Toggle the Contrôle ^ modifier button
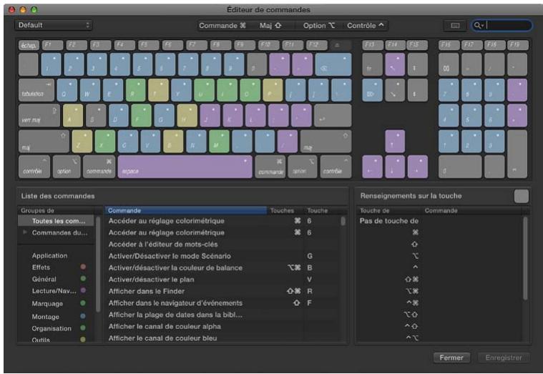Viewport: 543px width, 374px height. tap(366, 26)
